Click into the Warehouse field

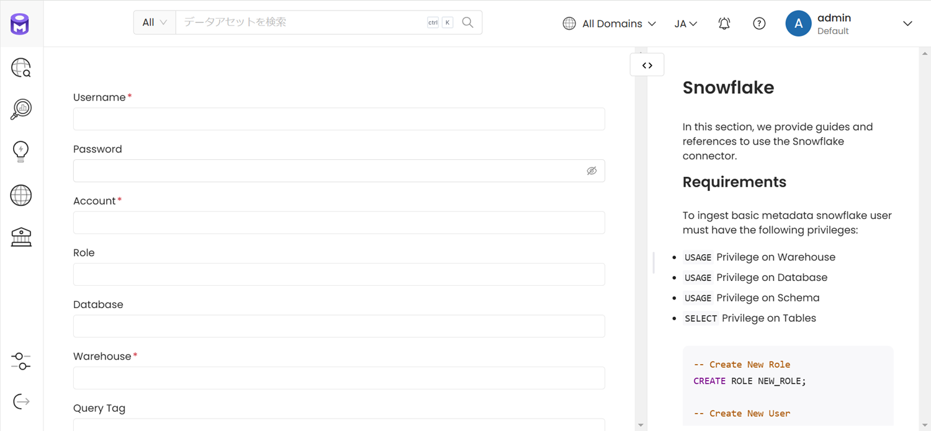(339, 378)
